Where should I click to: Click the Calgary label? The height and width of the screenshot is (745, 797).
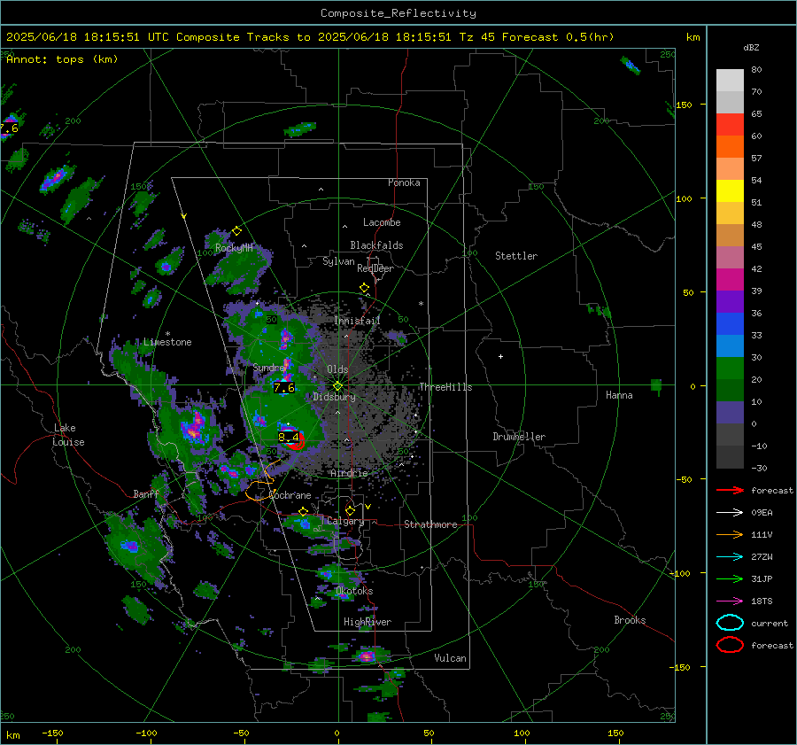point(345,521)
